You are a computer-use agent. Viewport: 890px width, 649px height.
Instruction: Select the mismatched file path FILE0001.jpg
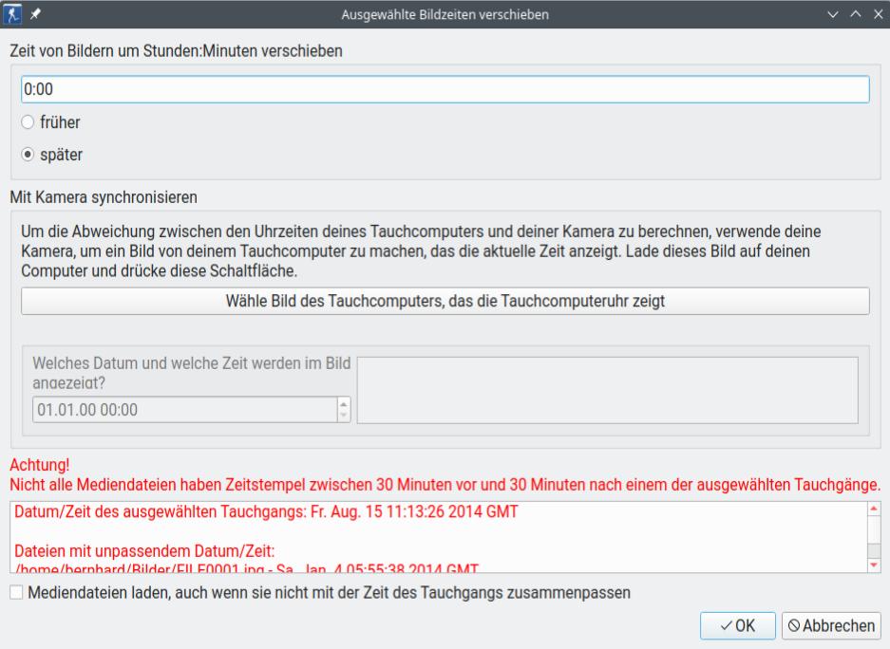190,567
